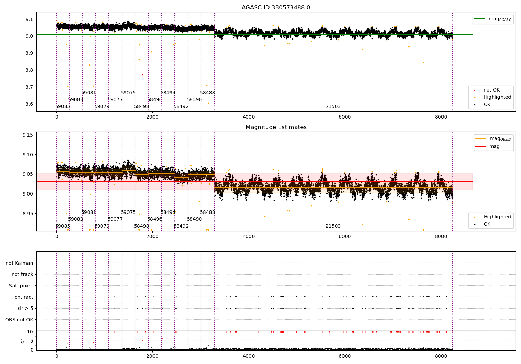Viewport: 521px width, 364px height.
Task: Click OBSID label 58490 in the Magnitude Estimates plot
Action: click(195, 219)
